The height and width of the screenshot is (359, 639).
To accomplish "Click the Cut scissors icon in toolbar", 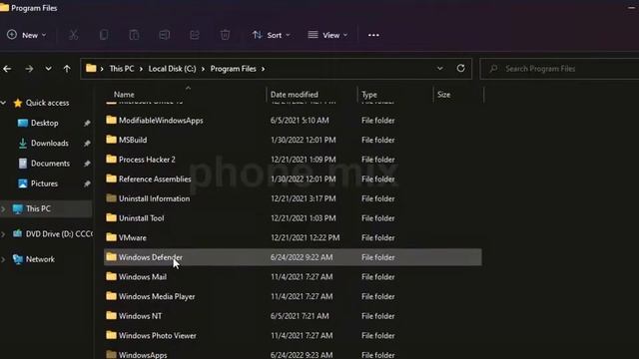I will click(73, 35).
